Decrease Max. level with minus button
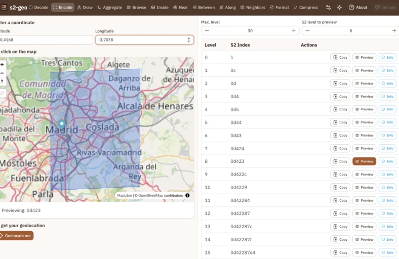399x259 pixels. click(x=207, y=31)
